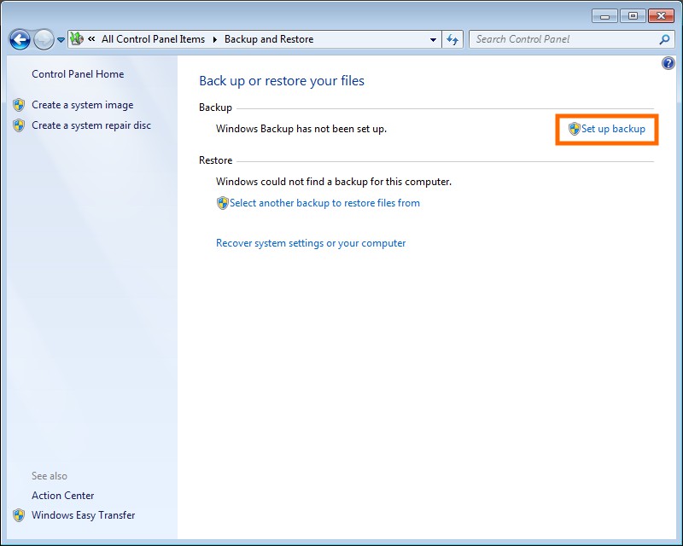Navigate to All Control Panel Items breadcrumb
Viewport: 683px width, 546px height.
[x=154, y=39]
